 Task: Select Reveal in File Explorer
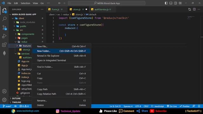(61, 56)
